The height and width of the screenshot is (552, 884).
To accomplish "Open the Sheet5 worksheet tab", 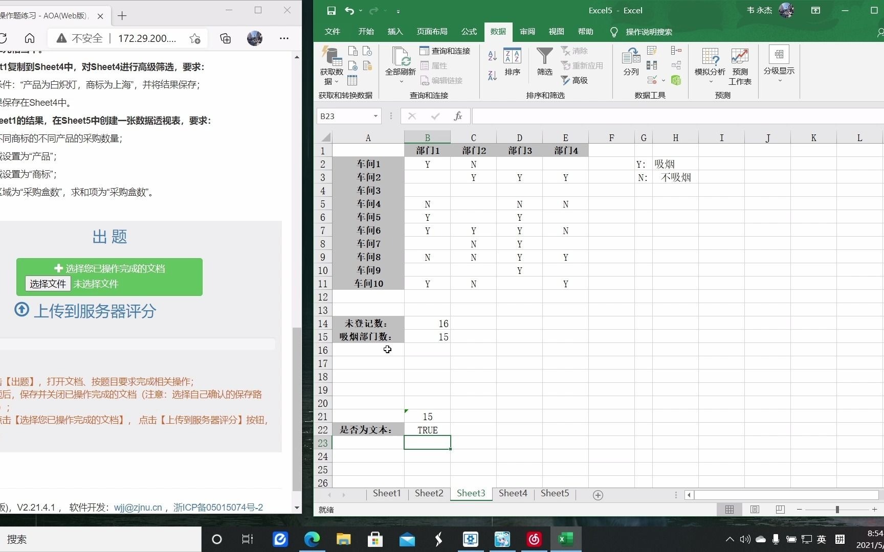I will pos(555,493).
